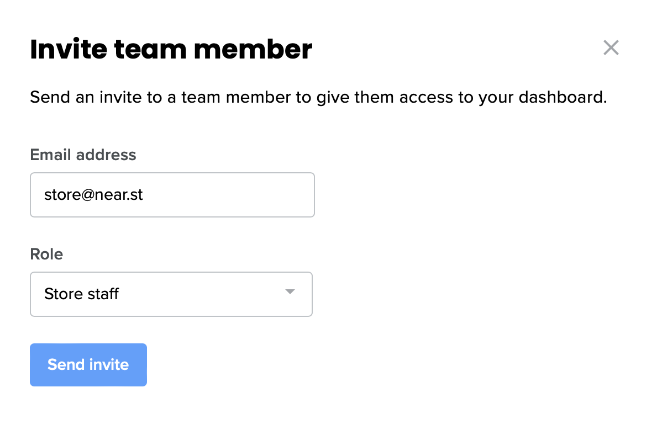Submit the invite with the blue button
This screenshot has width=662, height=435.
pyautogui.click(x=88, y=365)
